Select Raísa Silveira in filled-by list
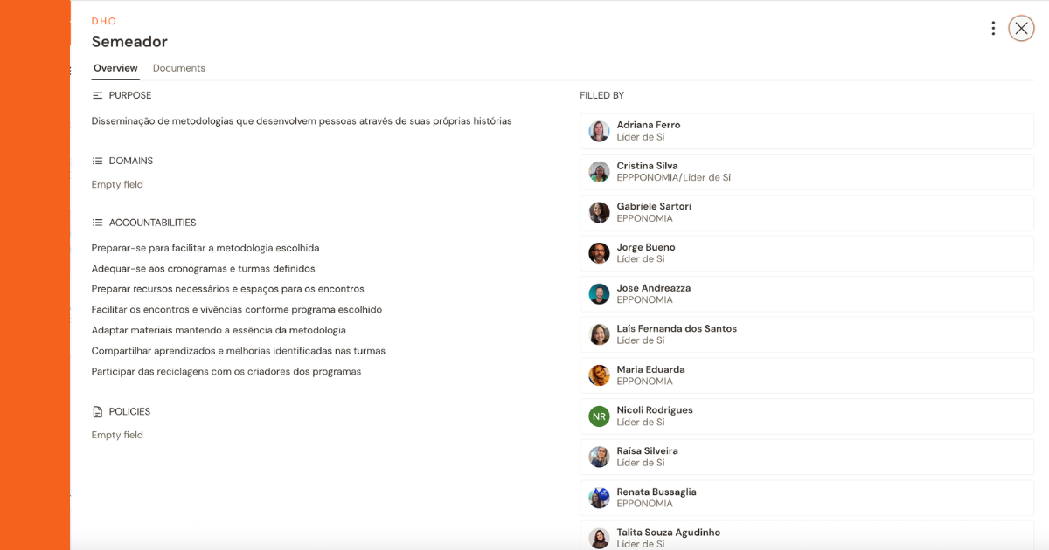1049x550 pixels. pos(807,457)
